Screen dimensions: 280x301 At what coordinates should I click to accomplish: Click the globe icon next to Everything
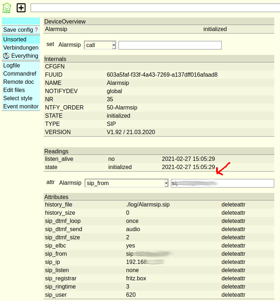[6, 56]
